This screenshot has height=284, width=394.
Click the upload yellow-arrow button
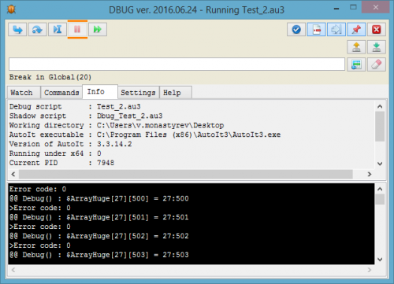point(356,47)
